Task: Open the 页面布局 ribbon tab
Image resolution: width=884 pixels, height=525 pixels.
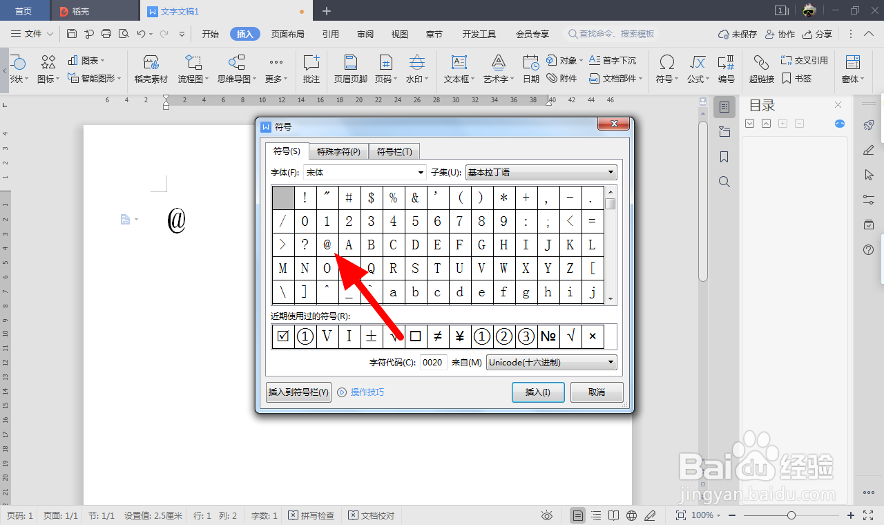Action: point(287,34)
